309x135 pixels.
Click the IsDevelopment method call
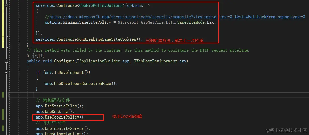69,73
